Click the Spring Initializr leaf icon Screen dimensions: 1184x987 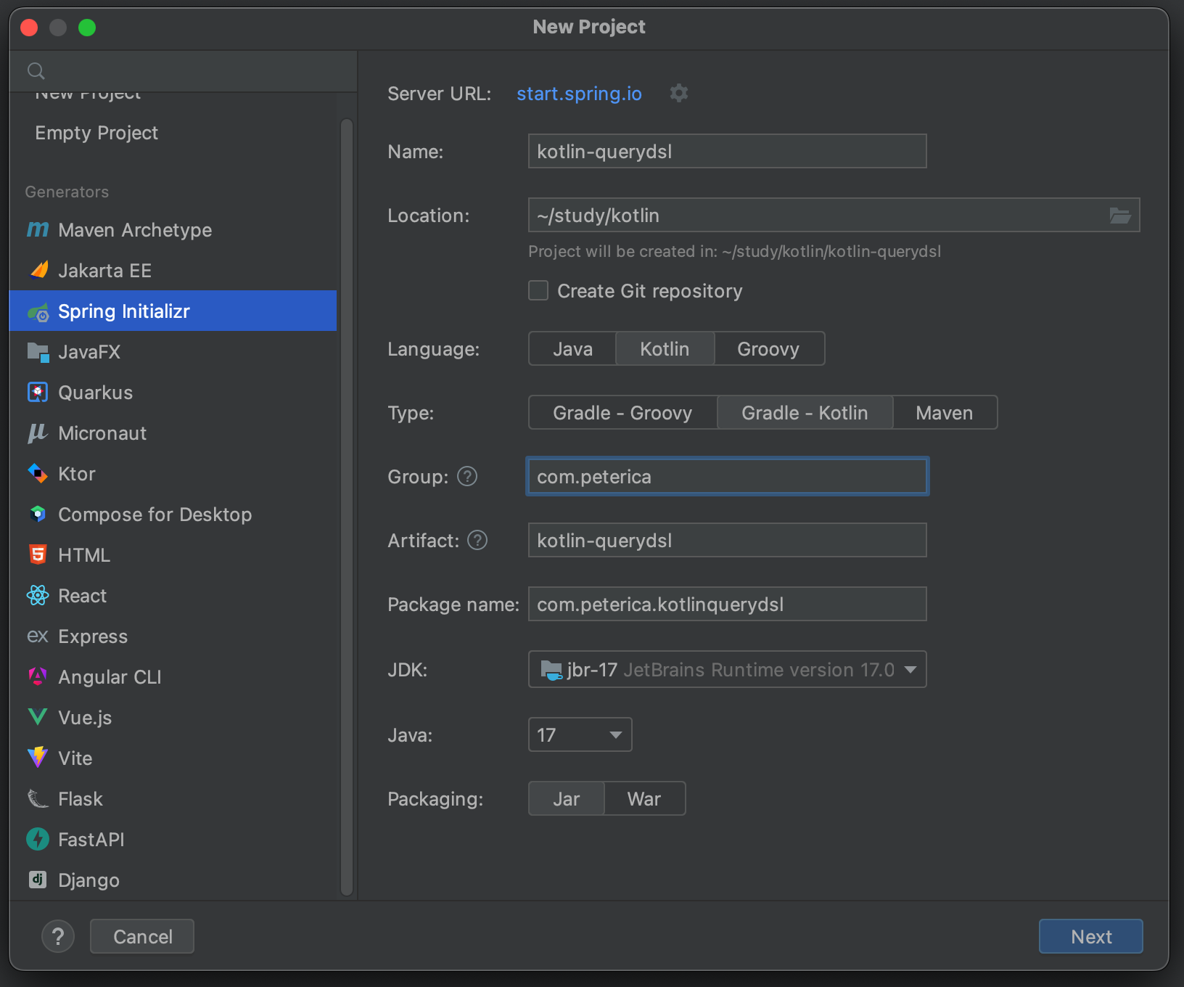tap(38, 312)
